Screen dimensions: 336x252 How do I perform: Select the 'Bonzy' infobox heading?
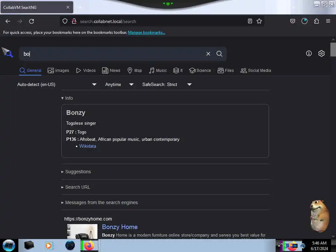76,113
